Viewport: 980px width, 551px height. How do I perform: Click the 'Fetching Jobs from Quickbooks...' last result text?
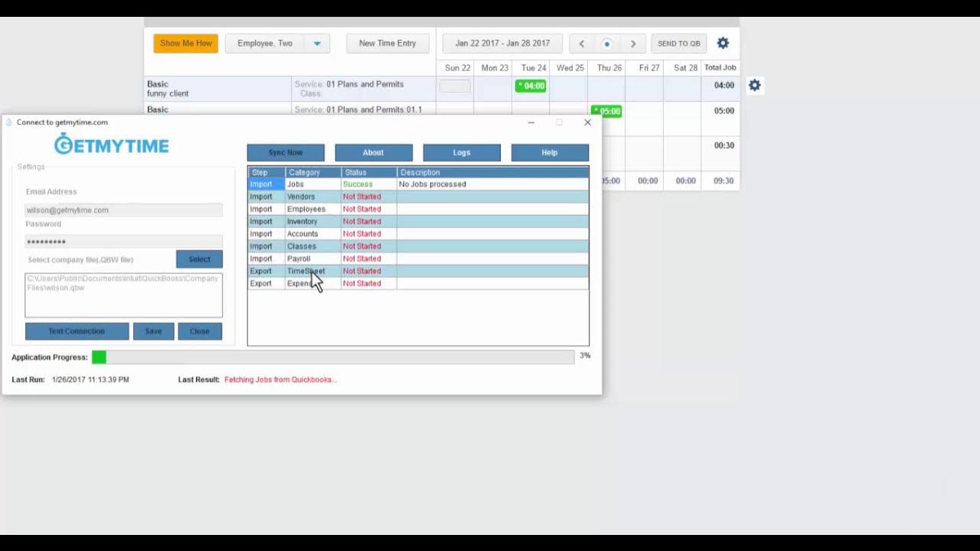[x=280, y=380]
